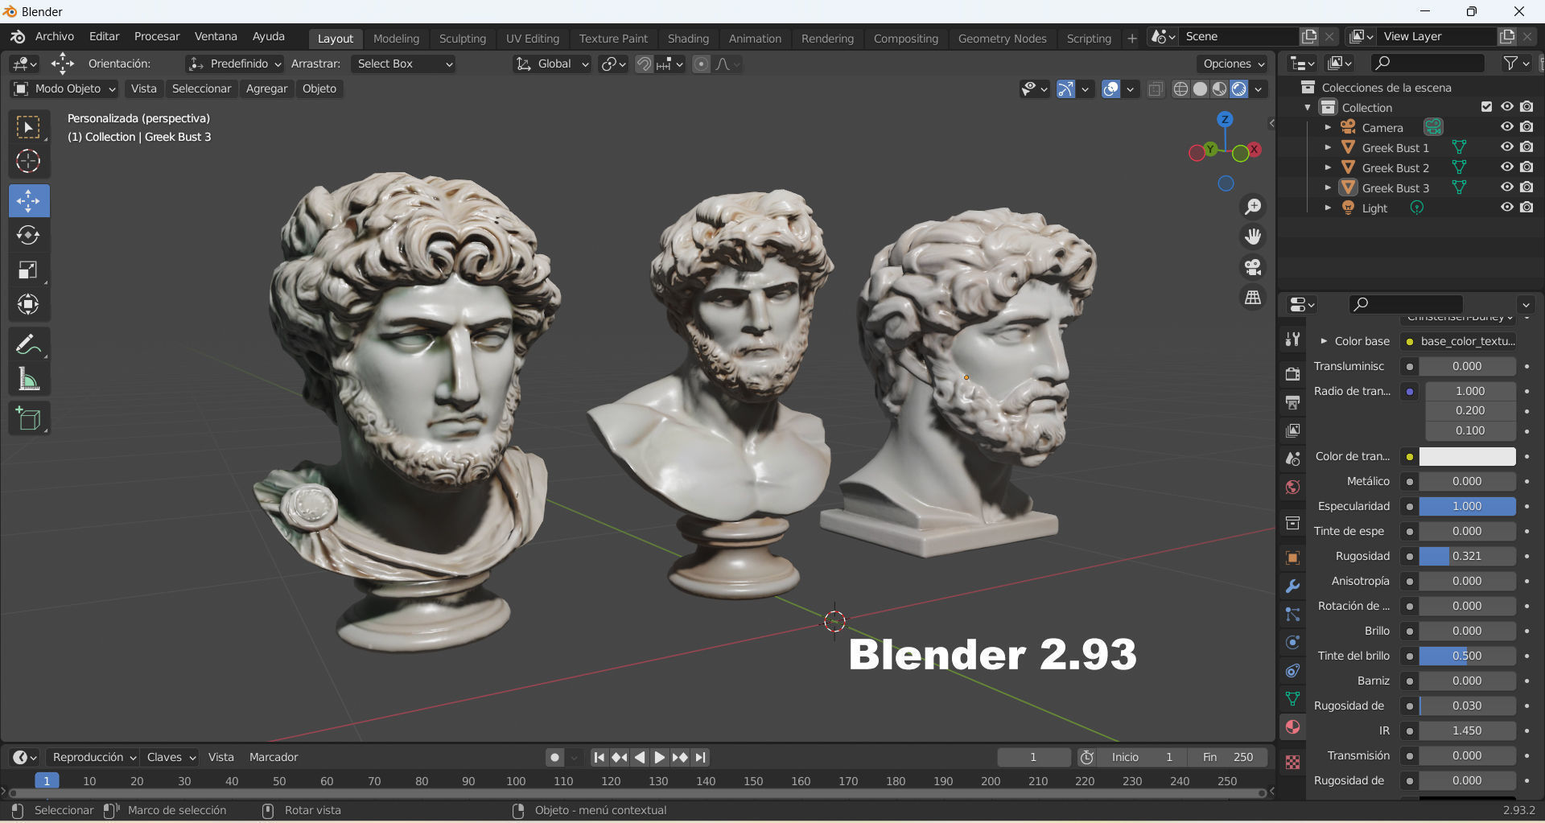Image resolution: width=1545 pixels, height=823 pixels.
Task: Switch to rendered viewport shading
Action: click(1239, 89)
